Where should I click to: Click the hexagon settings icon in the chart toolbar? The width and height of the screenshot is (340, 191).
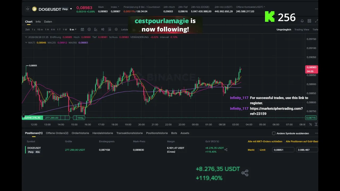point(116,29)
